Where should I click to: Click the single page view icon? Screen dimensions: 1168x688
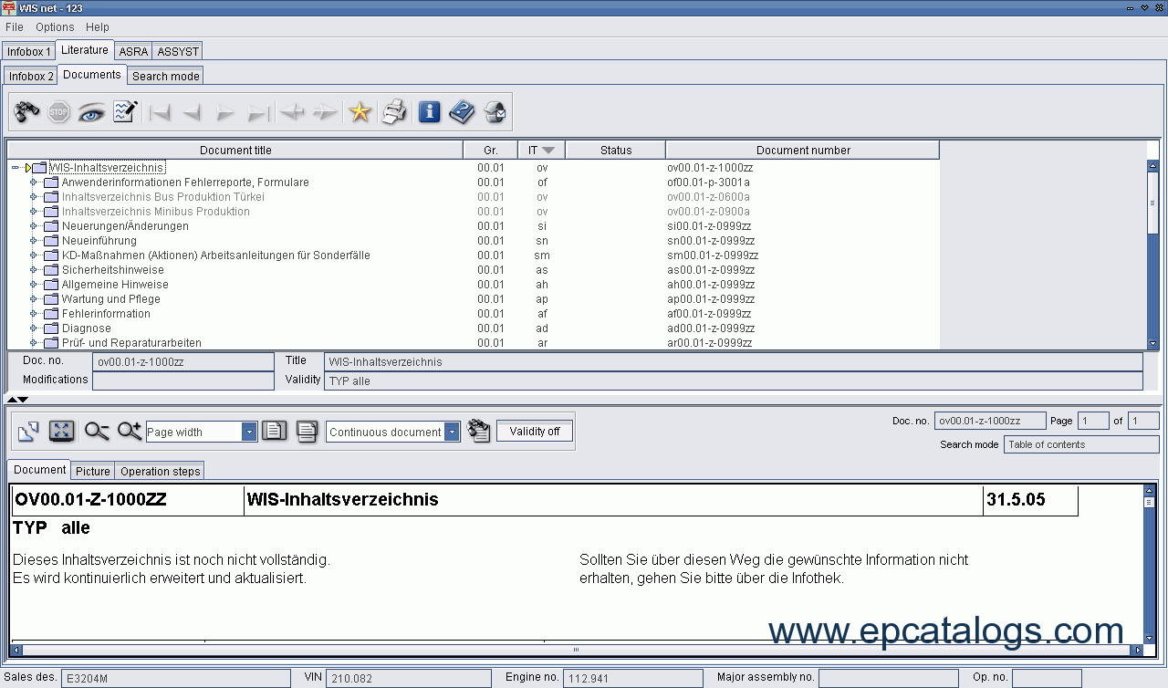click(x=275, y=431)
